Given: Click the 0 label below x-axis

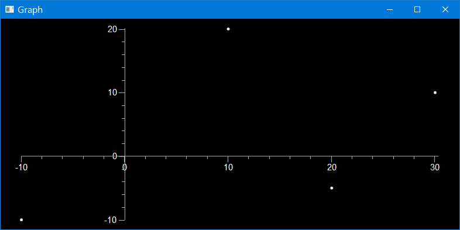Looking at the screenshot, I should pos(125,167).
